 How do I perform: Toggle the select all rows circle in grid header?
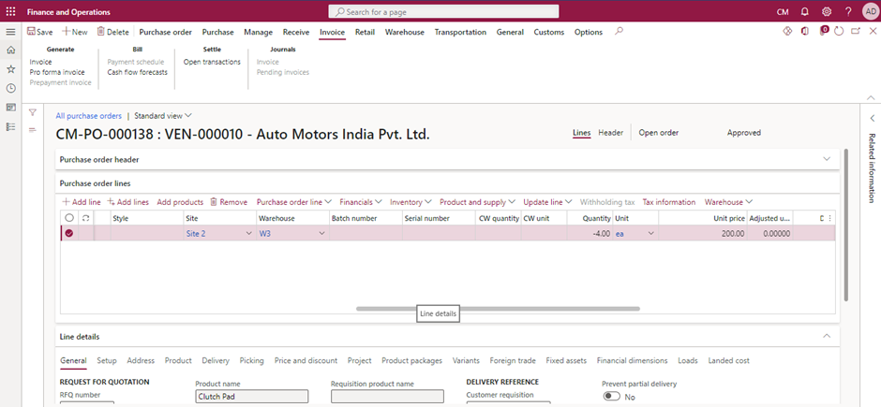click(69, 218)
